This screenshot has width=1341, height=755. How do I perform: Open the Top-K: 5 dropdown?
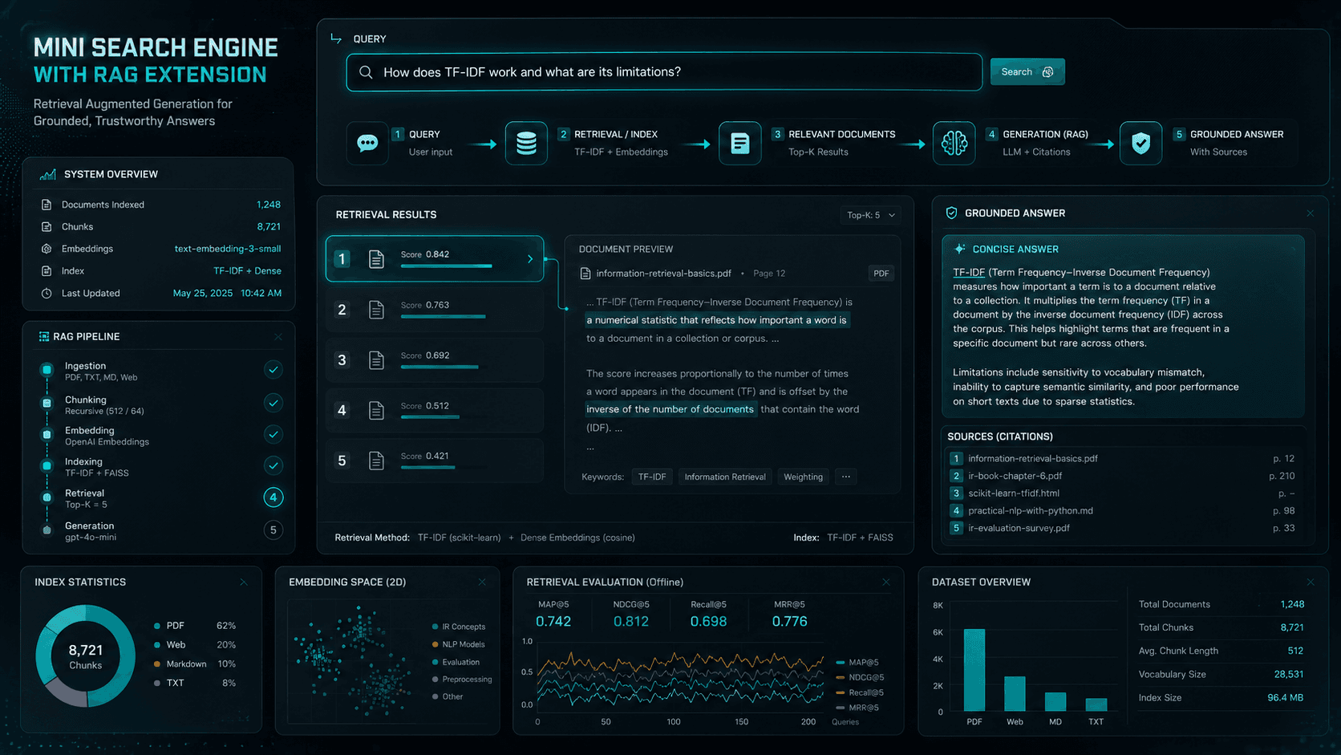pyautogui.click(x=871, y=215)
